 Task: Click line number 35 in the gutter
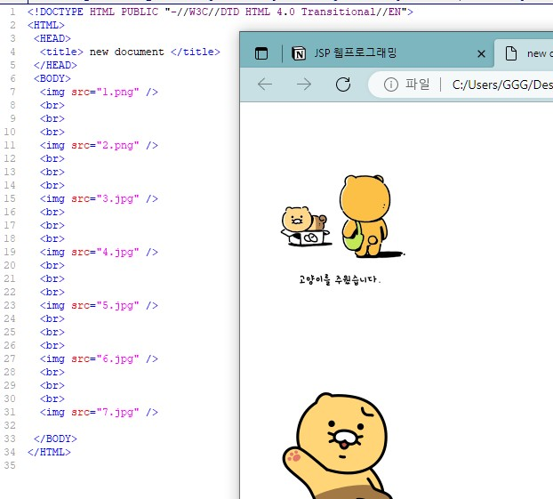coord(10,465)
